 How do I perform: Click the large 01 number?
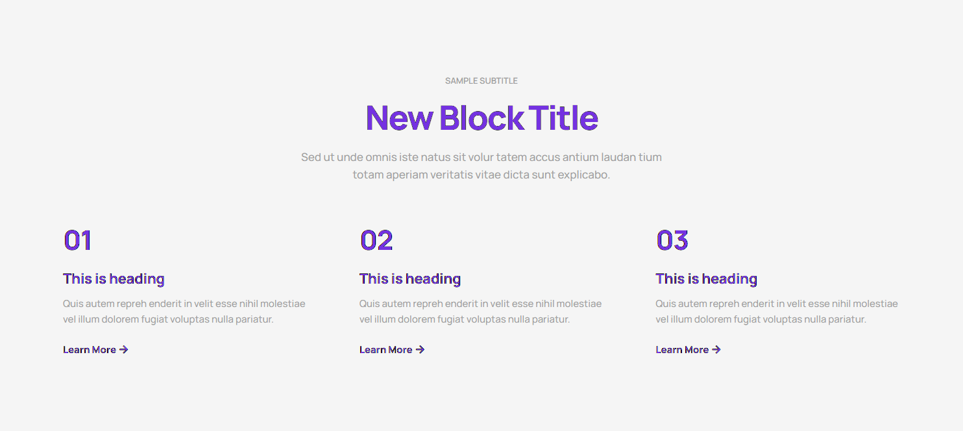(x=77, y=241)
